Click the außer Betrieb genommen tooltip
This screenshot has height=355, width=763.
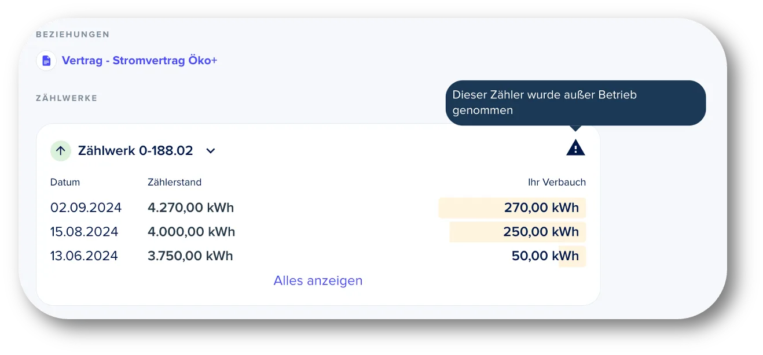(575, 103)
